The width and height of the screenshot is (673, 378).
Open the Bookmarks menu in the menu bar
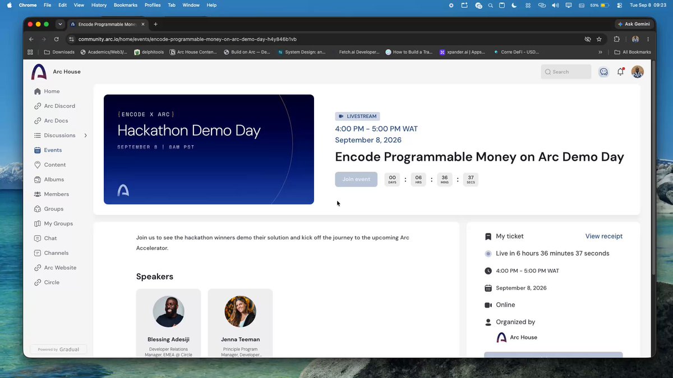click(x=126, y=5)
